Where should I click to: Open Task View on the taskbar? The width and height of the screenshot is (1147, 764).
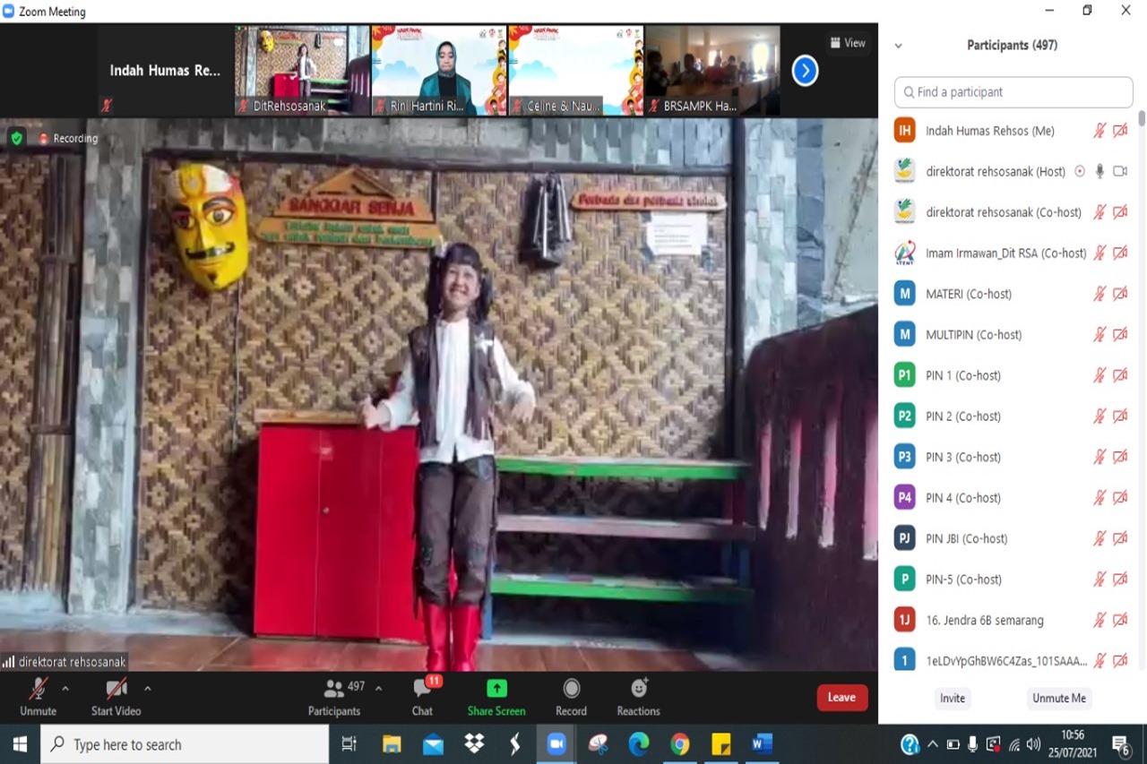[x=349, y=744]
